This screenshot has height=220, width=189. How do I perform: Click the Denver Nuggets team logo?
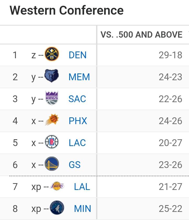52,55
